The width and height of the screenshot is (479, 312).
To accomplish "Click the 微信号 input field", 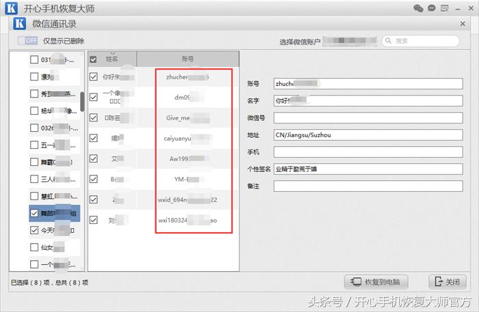I will coord(368,118).
